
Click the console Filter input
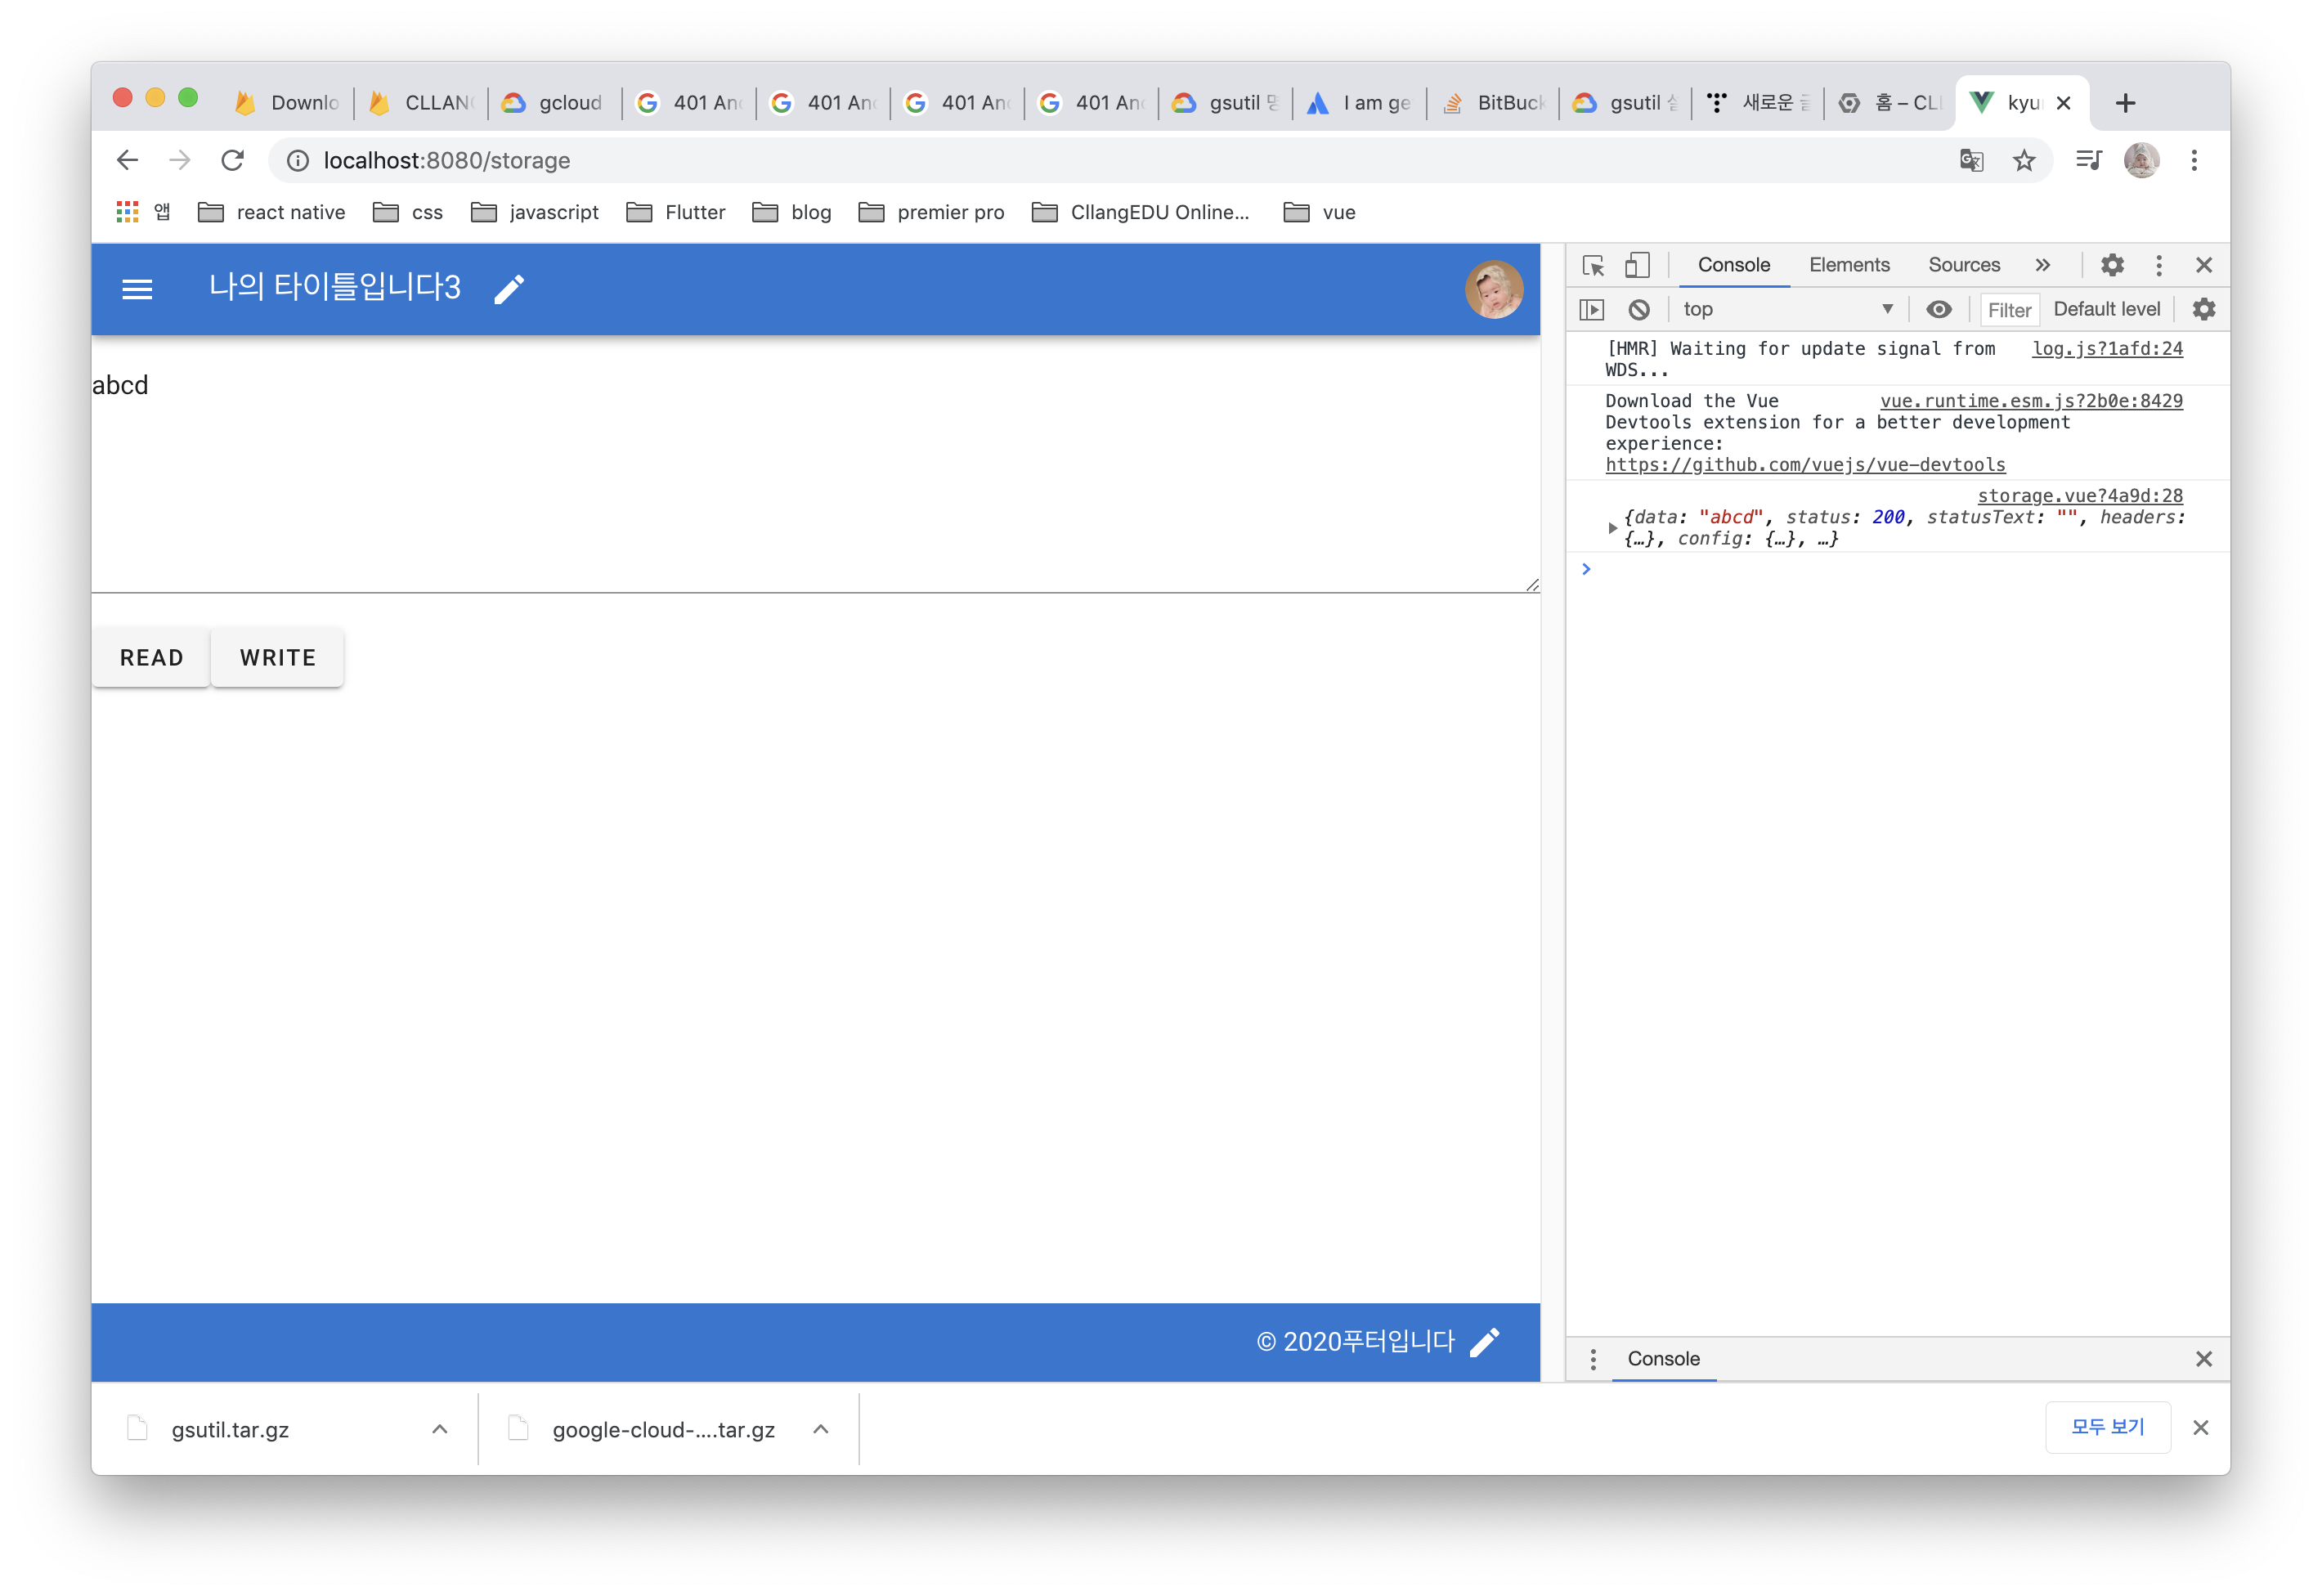point(2009,310)
